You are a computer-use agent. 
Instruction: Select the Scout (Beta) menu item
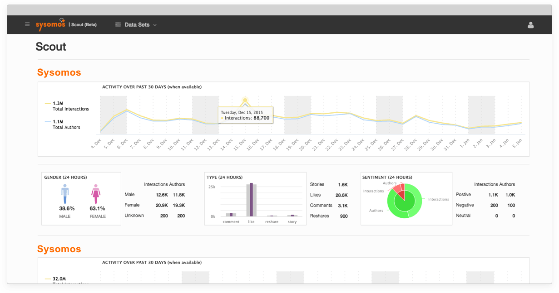(84, 25)
